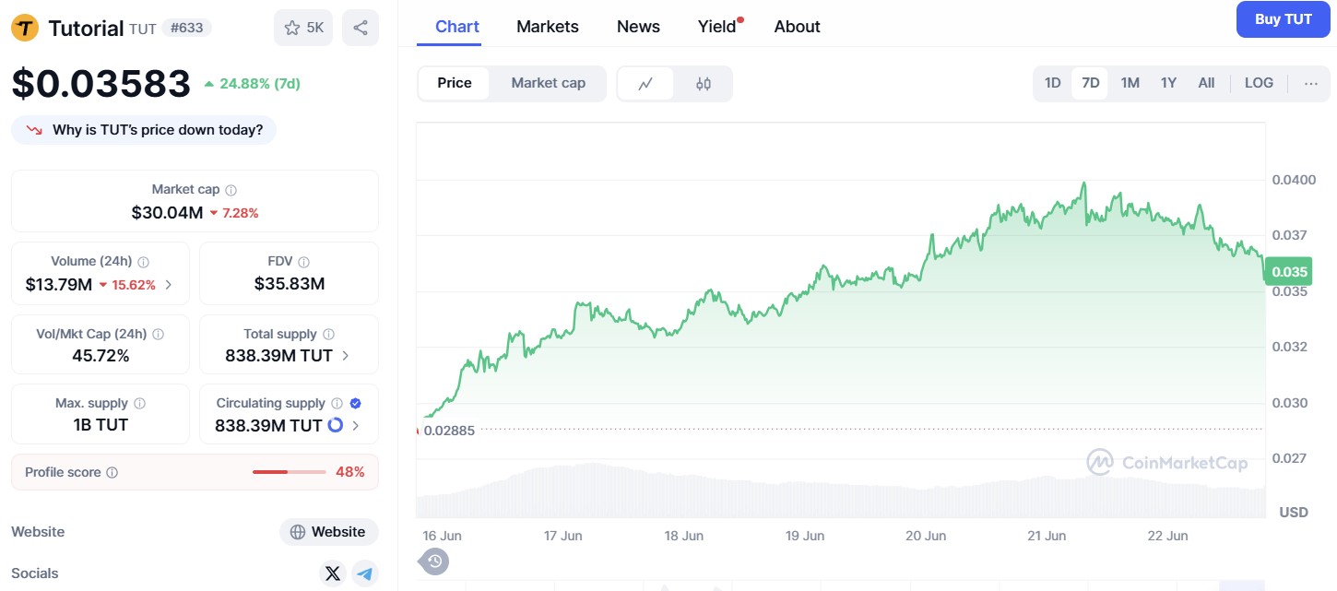Toggle chart to Market cap view
Viewport: 1337px width, 591px height.
(x=548, y=83)
